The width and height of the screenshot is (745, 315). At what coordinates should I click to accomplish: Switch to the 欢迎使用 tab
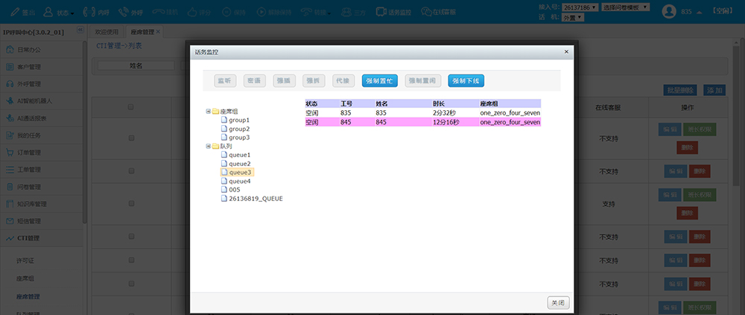(x=107, y=32)
